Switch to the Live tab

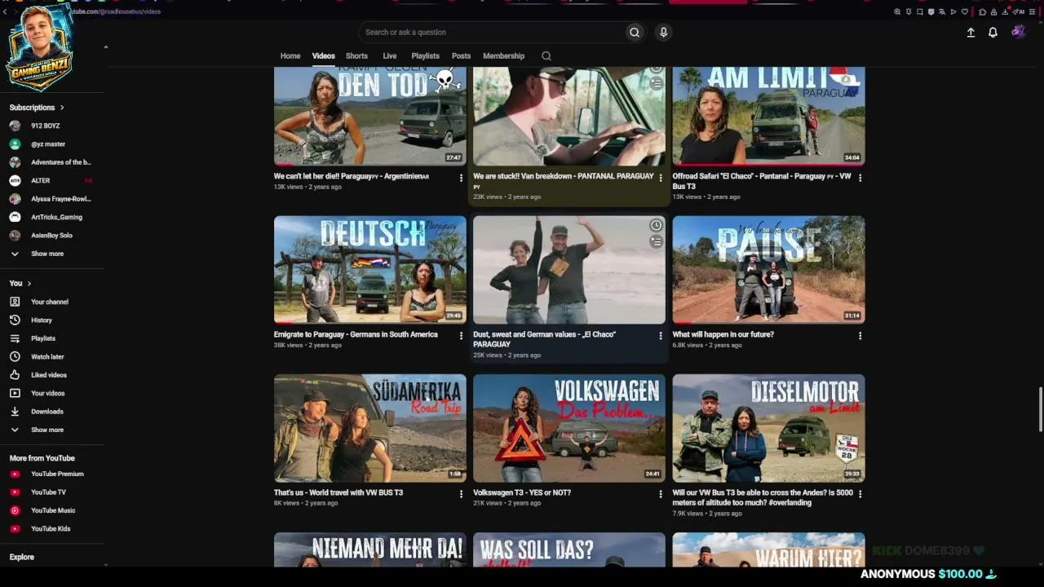tap(390, 55)
